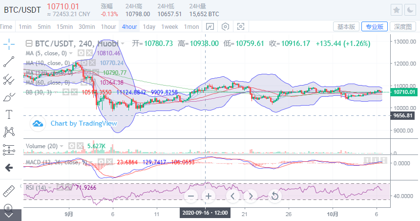Add BTC/USDT to favorites star
This screenshot has width=420, height=221.
[x=397, y=10]
